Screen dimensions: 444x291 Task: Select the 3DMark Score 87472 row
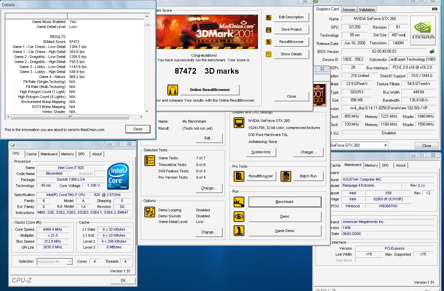point(75,42)
